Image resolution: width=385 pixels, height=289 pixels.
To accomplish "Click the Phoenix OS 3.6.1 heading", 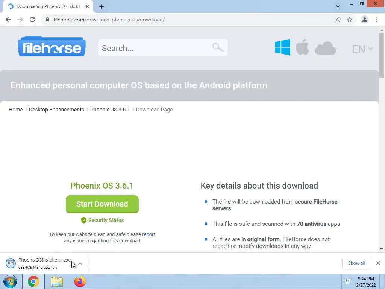I will pyautogui.click(x=102, y=186).
